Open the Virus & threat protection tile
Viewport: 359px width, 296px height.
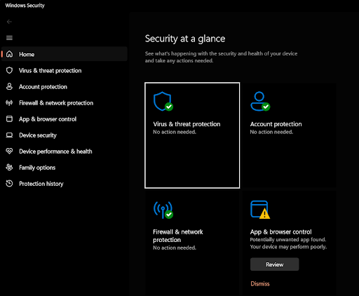(192, 135)
